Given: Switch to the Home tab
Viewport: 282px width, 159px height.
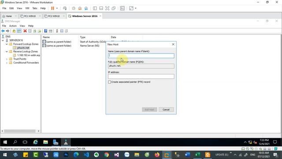Looking at the screenshot, I should [x=9, y=16].
